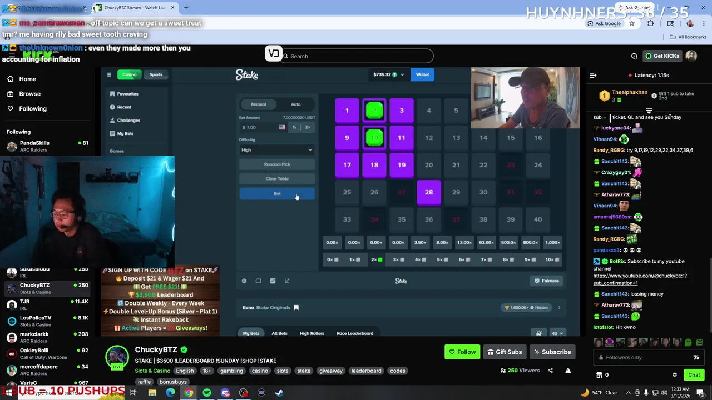712x400 pixels.
Task: Open the Chrome extensions puzzle icon
Action: [x=651, y=23]
